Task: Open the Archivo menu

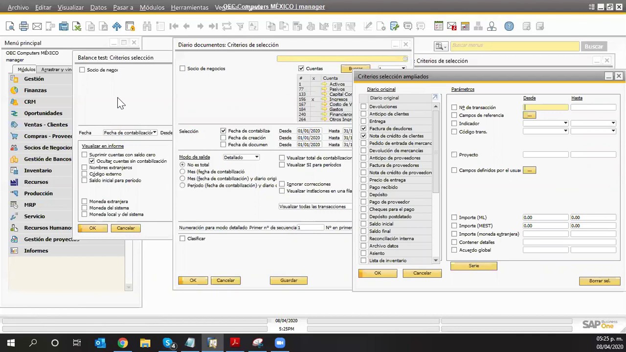Action: [x=18, y=8]
